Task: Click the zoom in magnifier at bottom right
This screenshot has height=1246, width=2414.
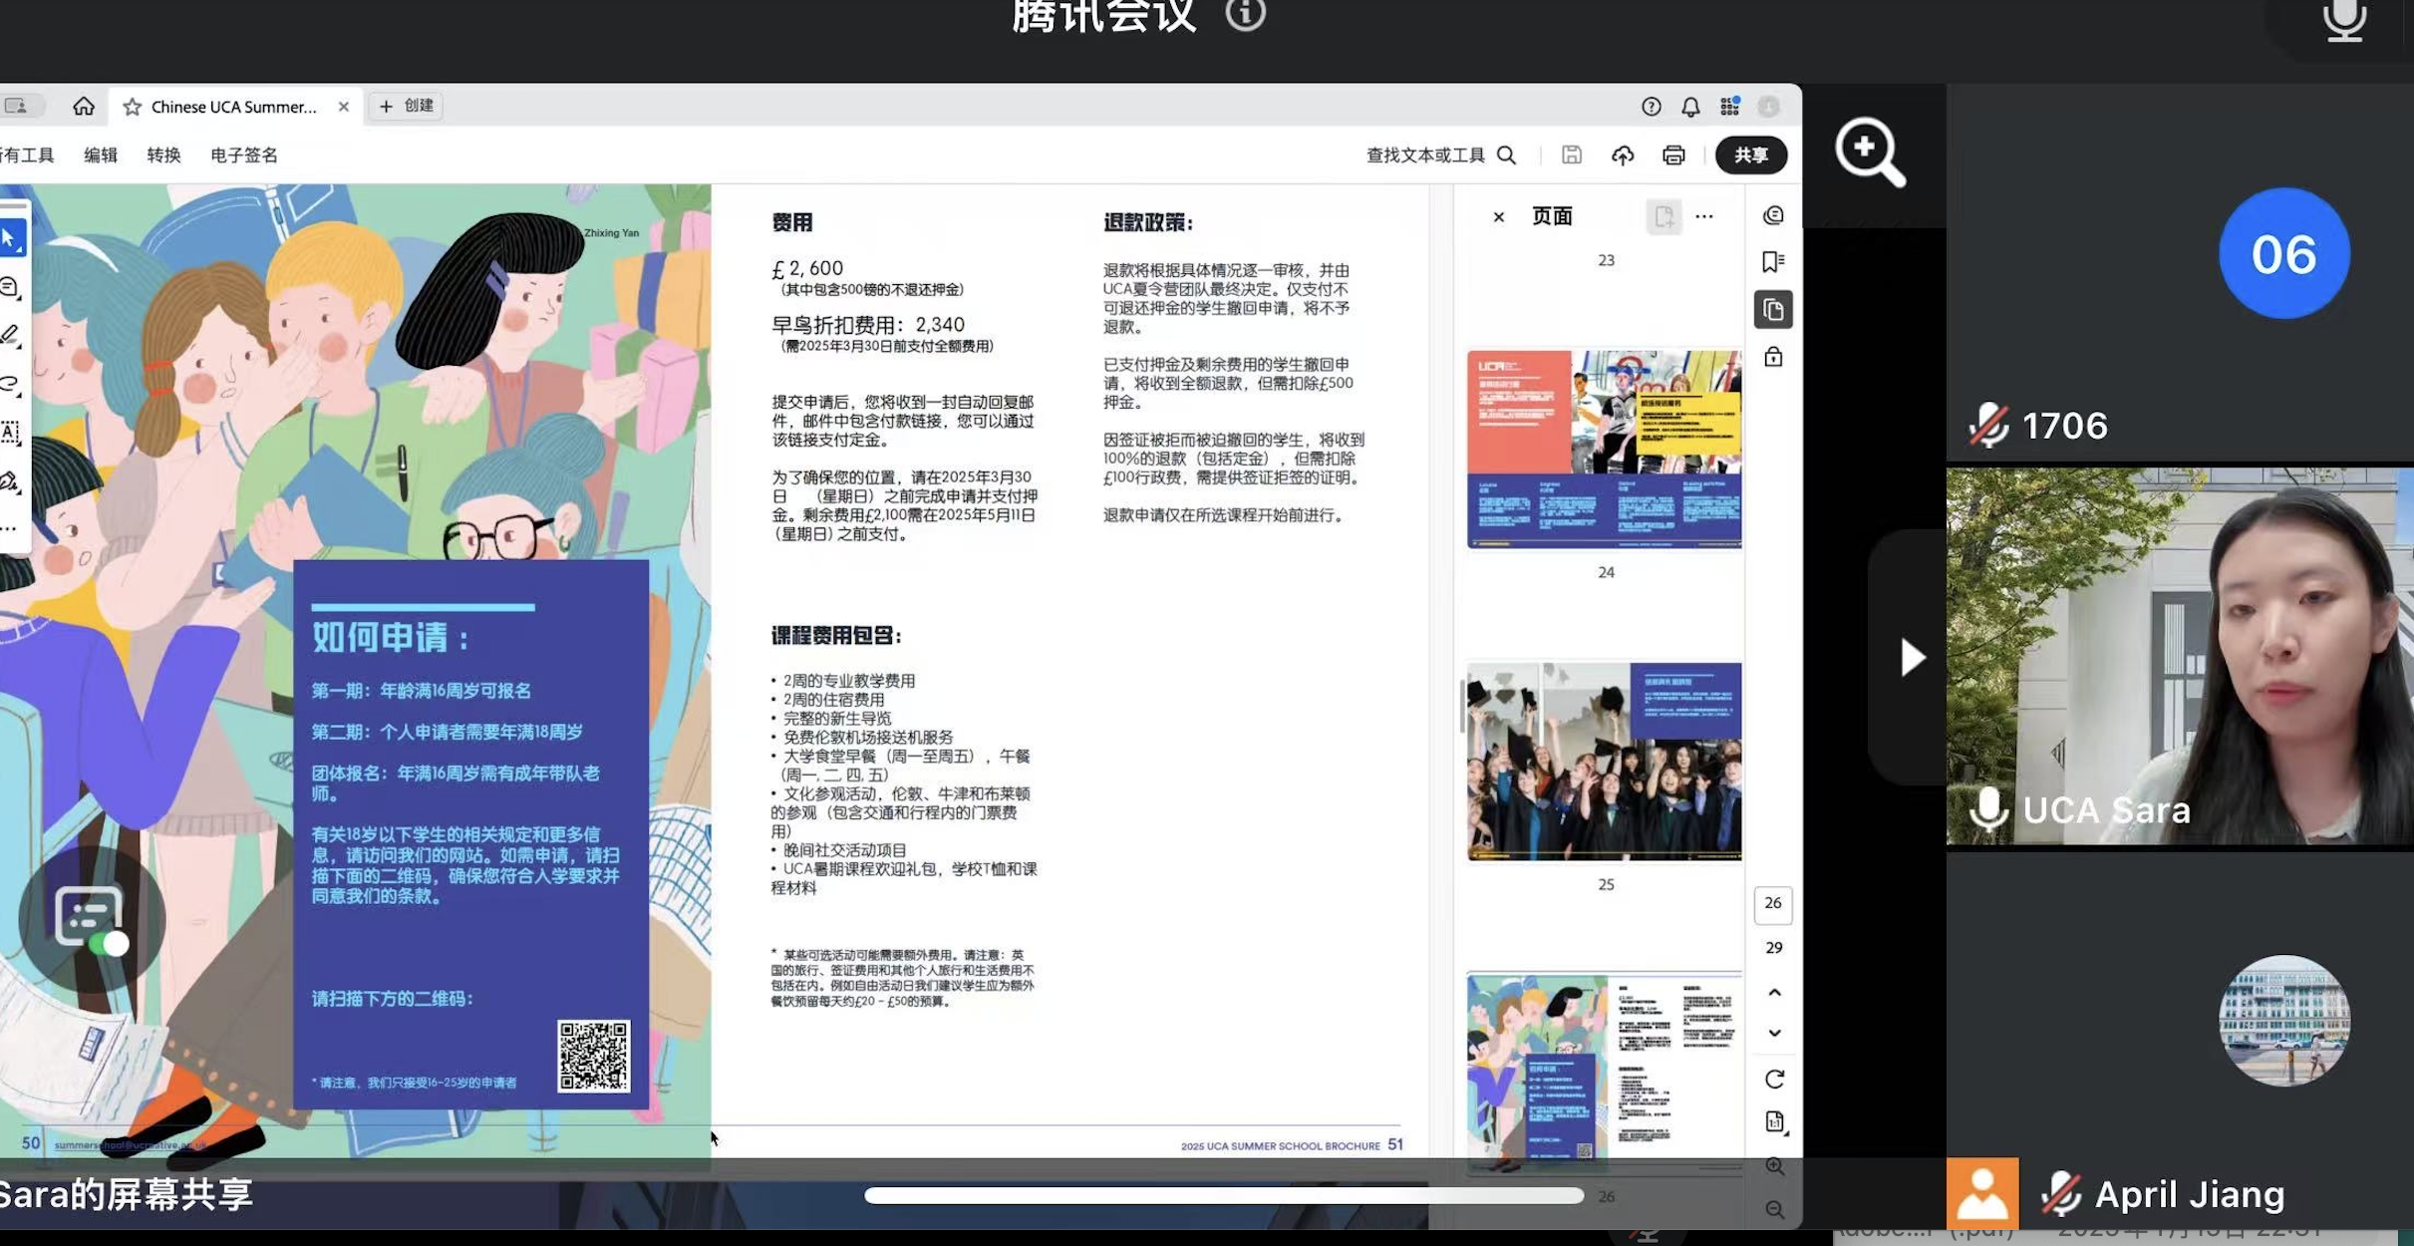Action: (x=1774, y=1165)
